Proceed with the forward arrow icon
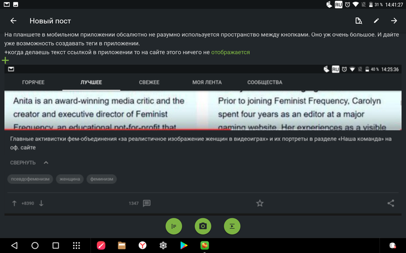 coord(394,21)
